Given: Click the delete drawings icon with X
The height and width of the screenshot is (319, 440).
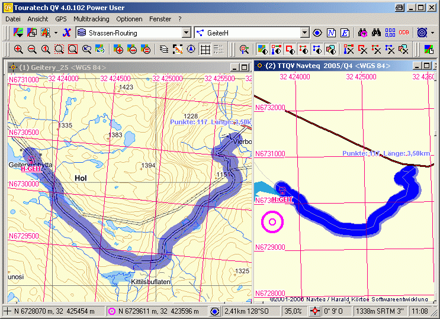Looking at the screenshot, I should pyautogui.click(x=403, y=50).
